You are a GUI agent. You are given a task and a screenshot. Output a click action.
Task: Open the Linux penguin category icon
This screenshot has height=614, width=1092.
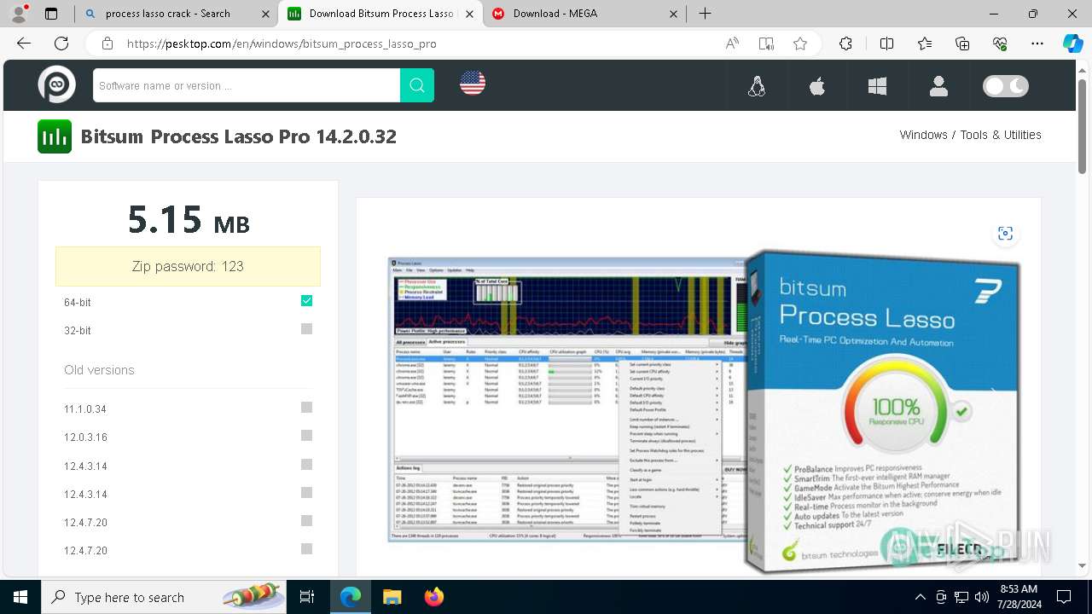click(x=756, y=86)
